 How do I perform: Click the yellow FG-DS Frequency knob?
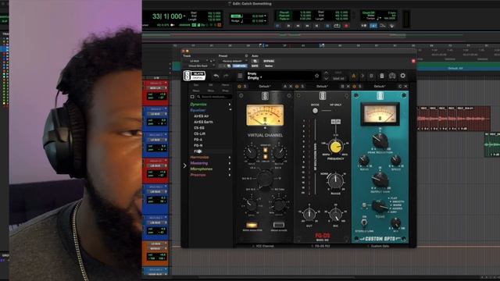[x=335, y=147]
